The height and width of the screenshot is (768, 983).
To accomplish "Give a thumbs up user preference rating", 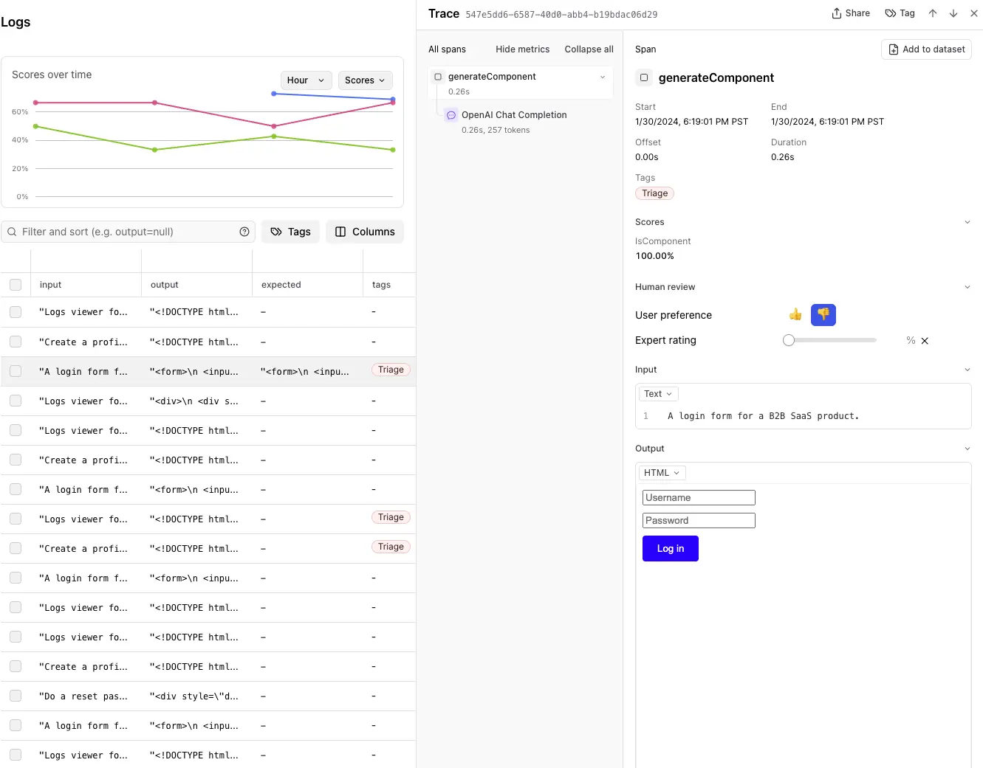I will pyautogui.click(x=795, y=314).
